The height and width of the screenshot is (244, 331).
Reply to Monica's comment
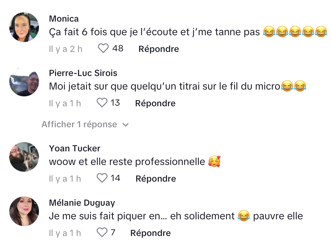158,49
